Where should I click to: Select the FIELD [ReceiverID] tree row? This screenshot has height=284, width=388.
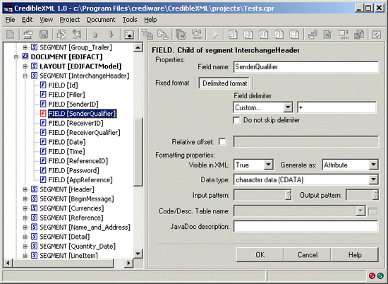[x=75, y=123]
